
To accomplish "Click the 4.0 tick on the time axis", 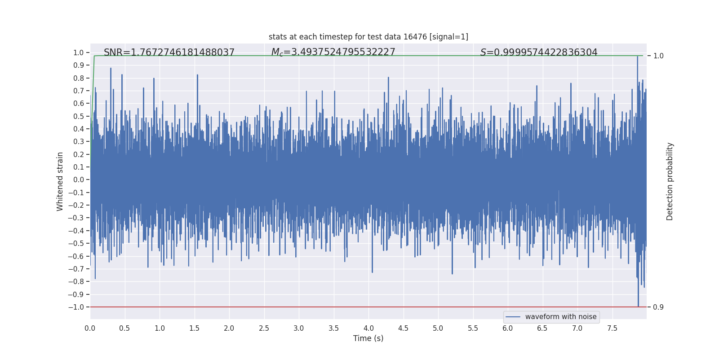I will tap(368, 328).
